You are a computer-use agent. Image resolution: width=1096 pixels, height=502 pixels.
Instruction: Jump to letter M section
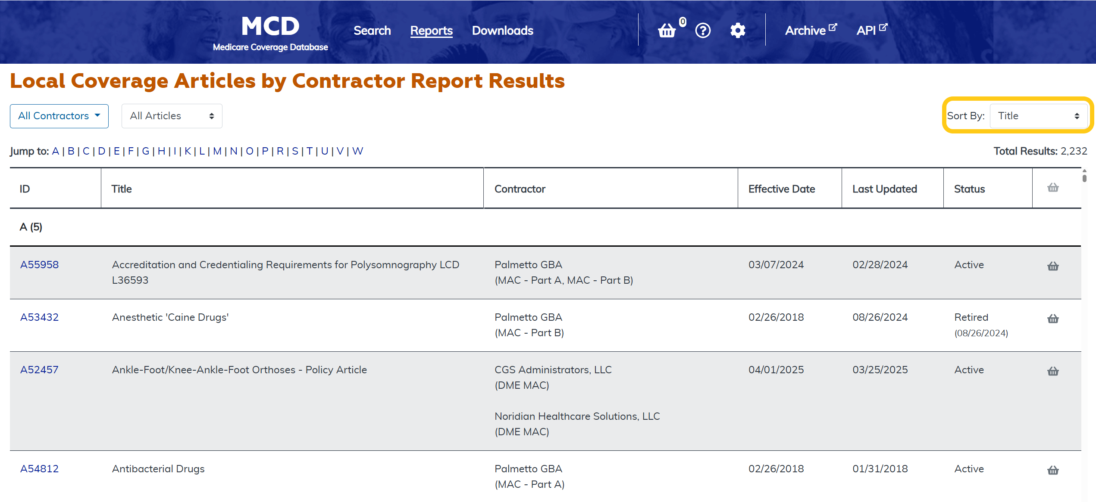click(x=217, y=151)
